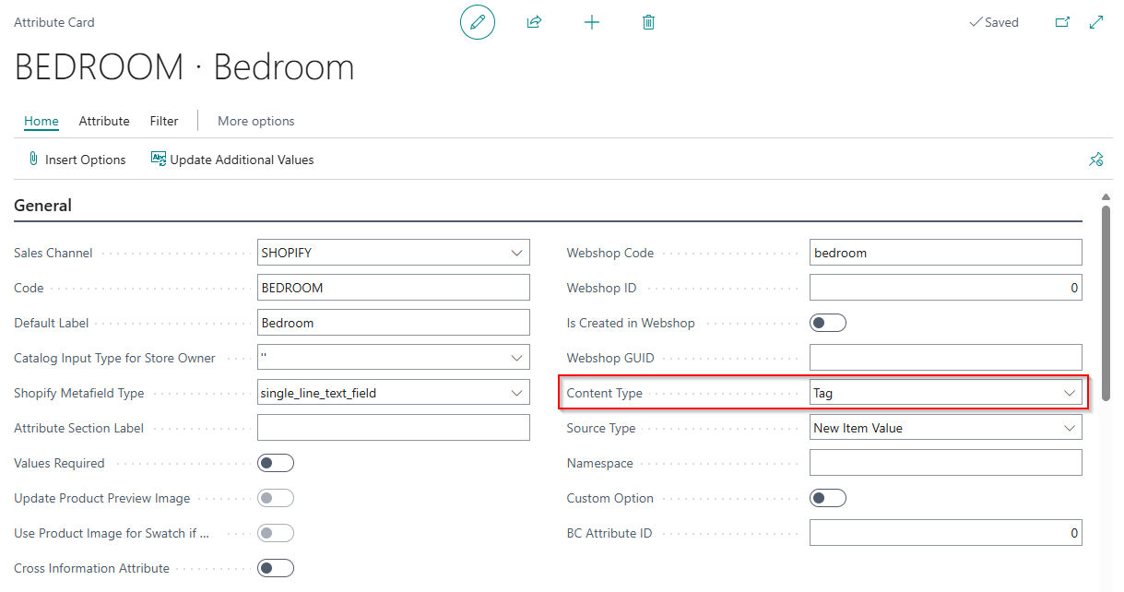This screenshot has height=592, width=1124.
Task: Open the Source Type dropdown
Action: click(1070, 428)
